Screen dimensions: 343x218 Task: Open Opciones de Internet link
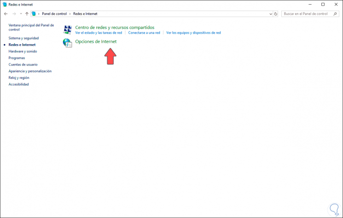[96, 41]
